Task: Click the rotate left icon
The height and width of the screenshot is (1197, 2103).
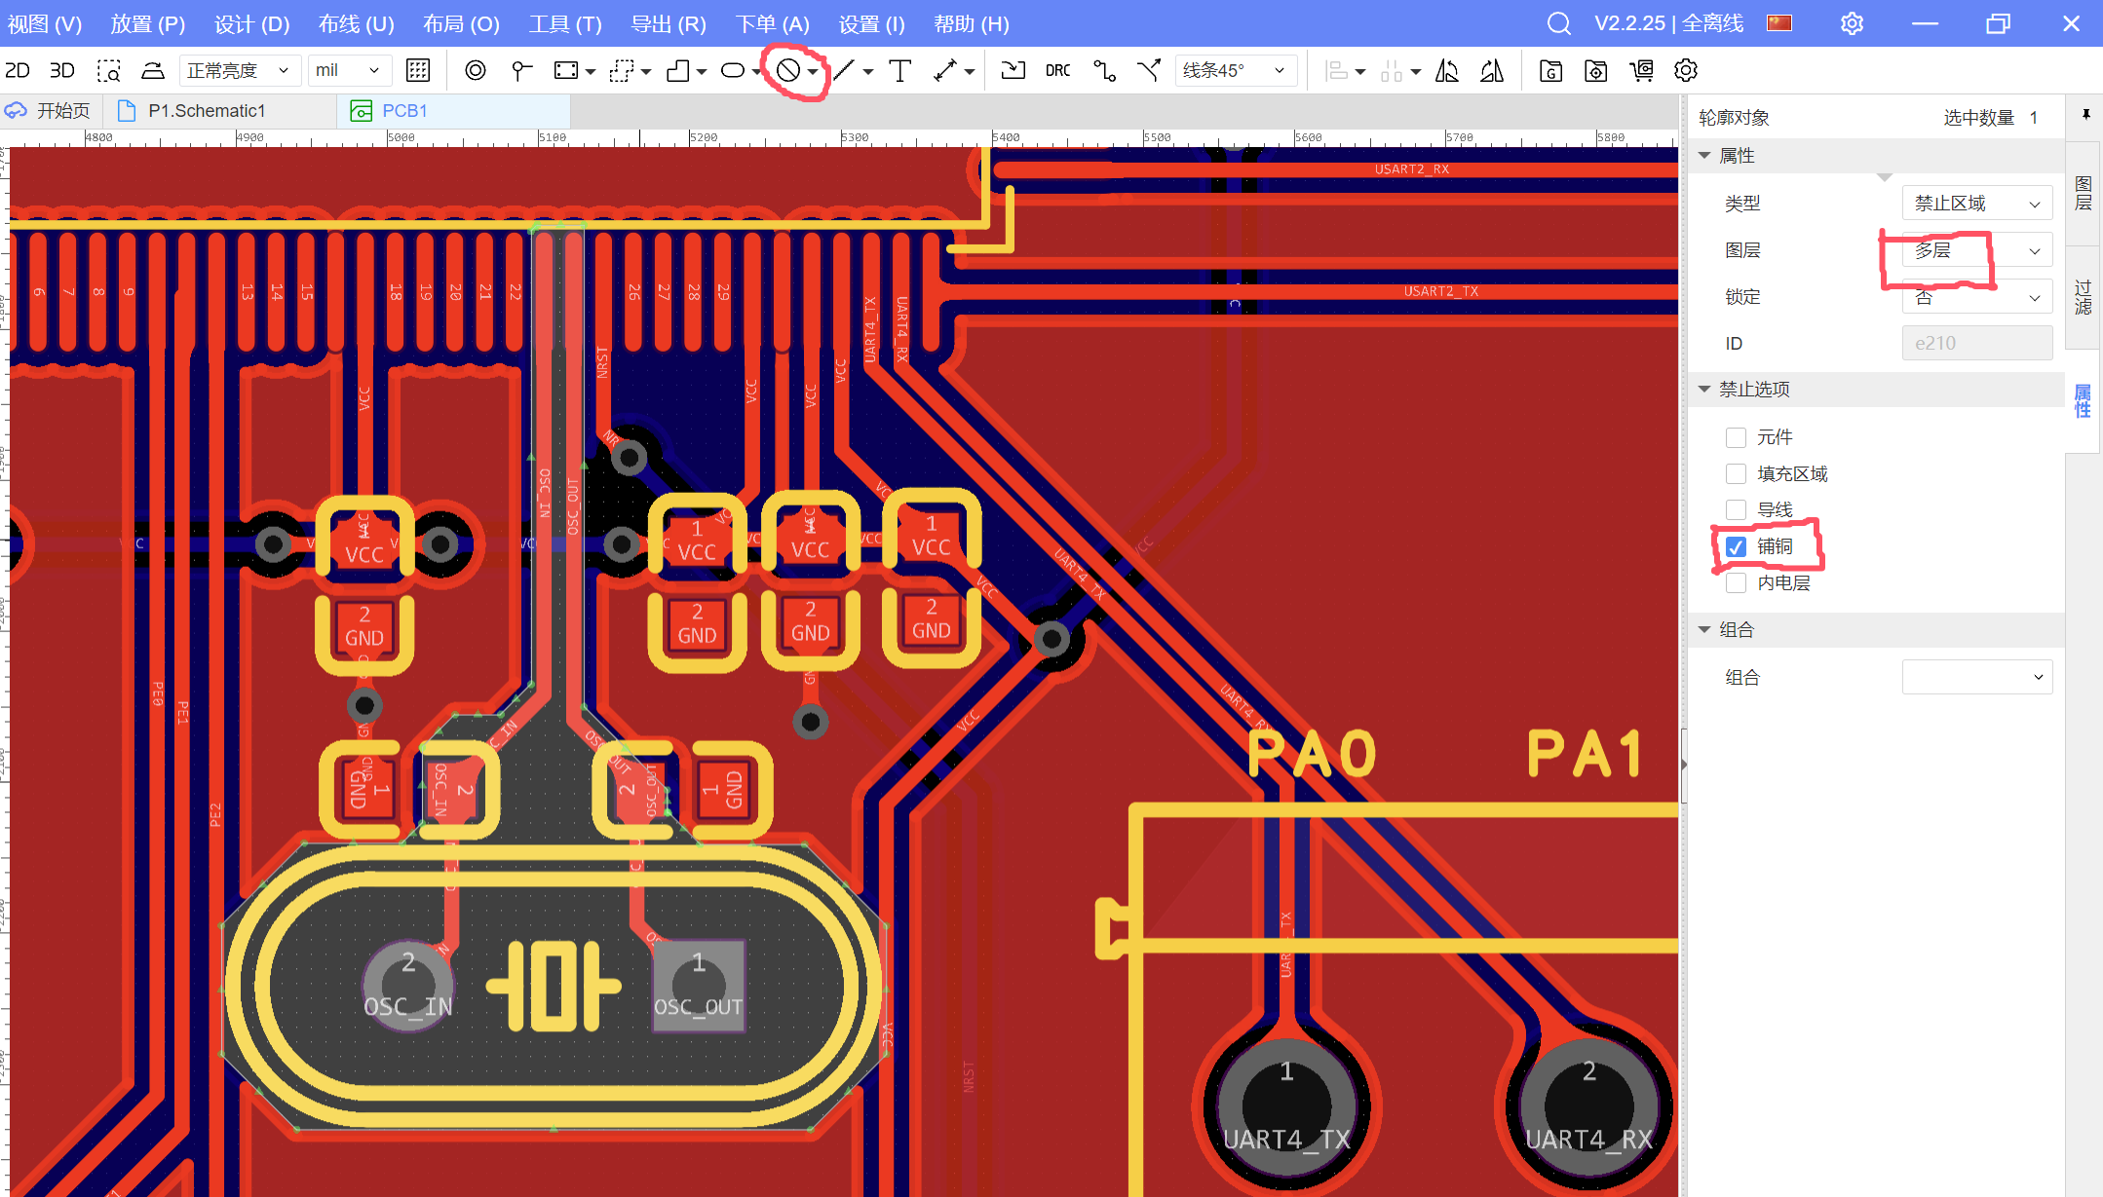Action: 1447,70
